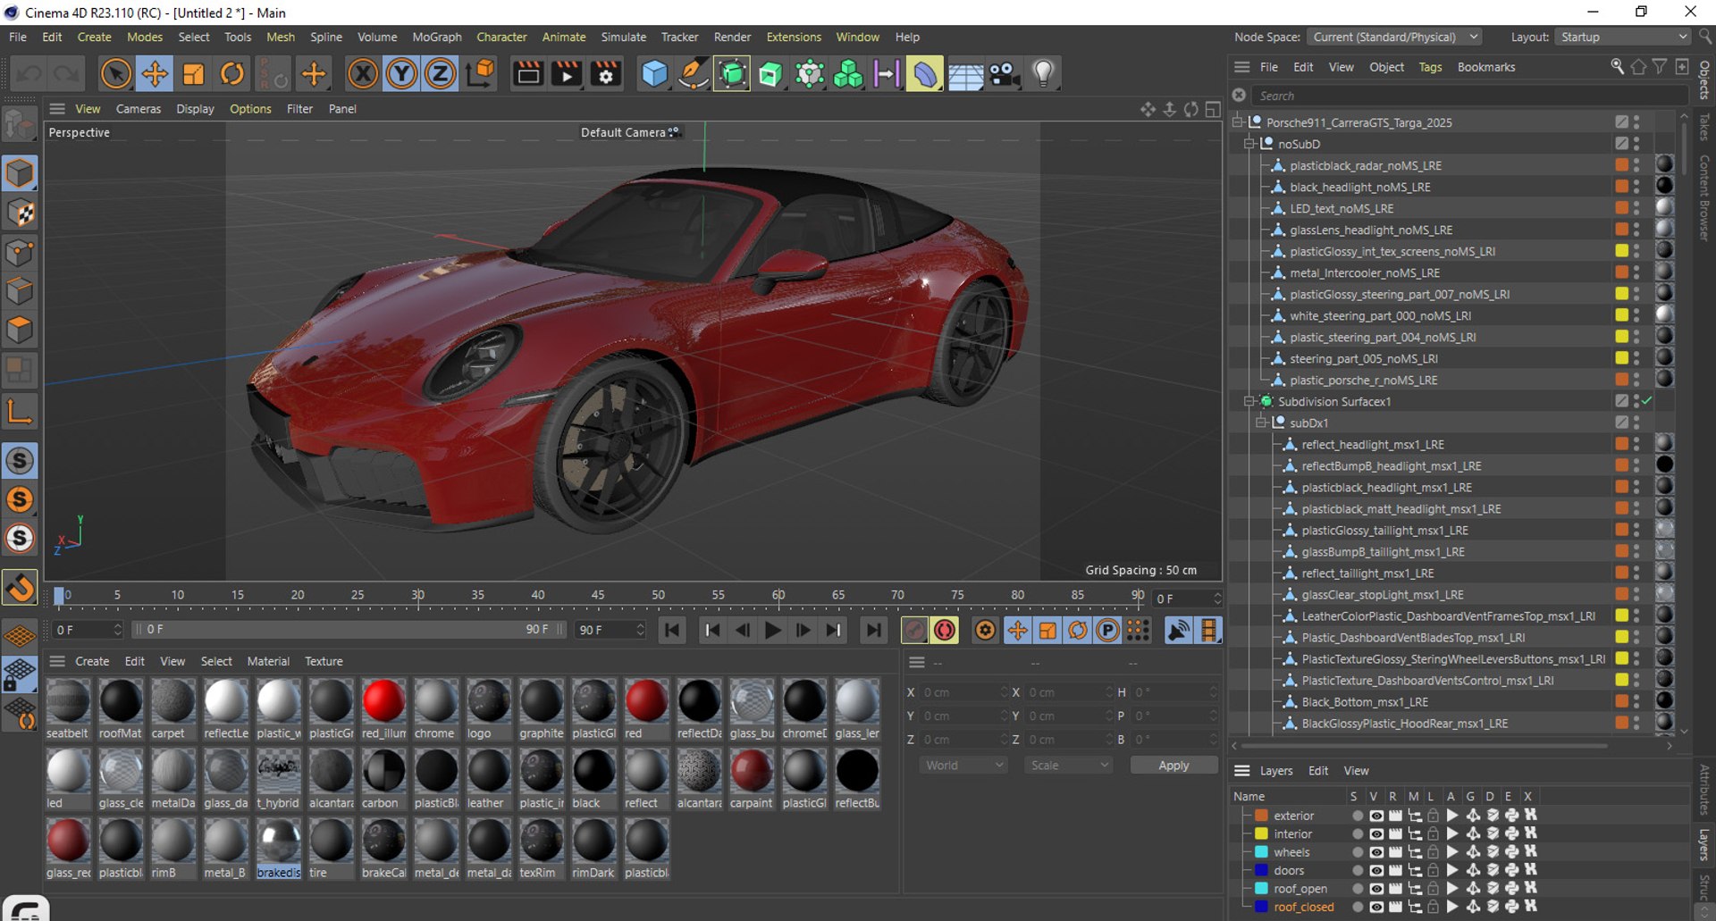1716x921 pixels.
Task: Add a light object
Action: click(1043, 74)
